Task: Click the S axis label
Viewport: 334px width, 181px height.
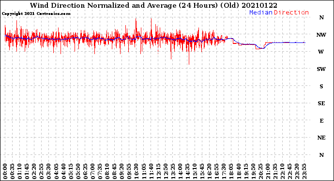Action: point(321,86)
